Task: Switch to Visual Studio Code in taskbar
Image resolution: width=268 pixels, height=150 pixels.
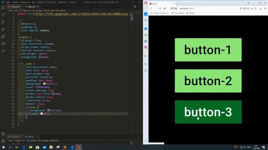Action: point(72,147)
